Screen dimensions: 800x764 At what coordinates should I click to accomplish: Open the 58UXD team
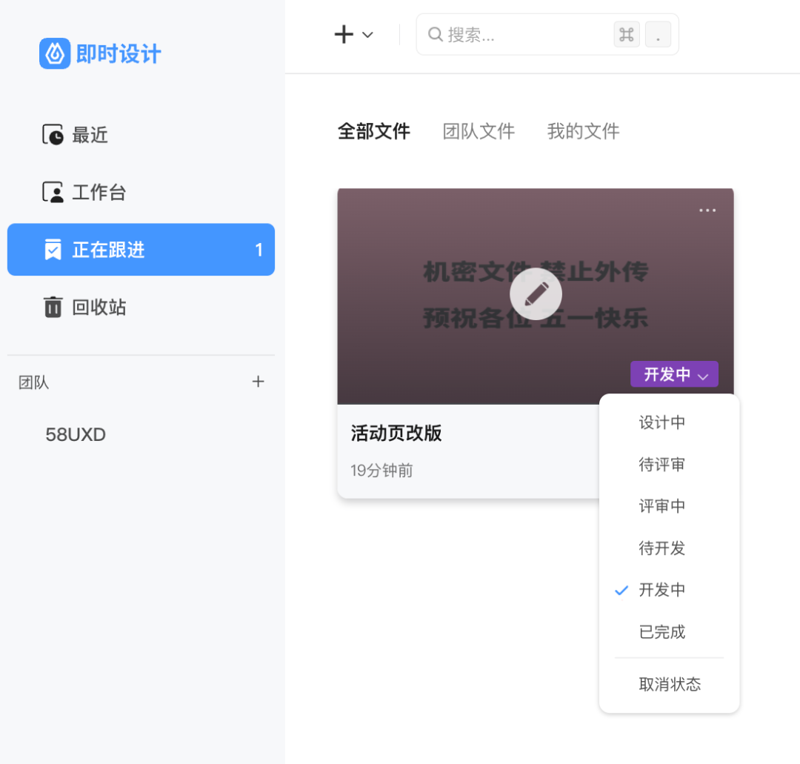tap(76, 434)
